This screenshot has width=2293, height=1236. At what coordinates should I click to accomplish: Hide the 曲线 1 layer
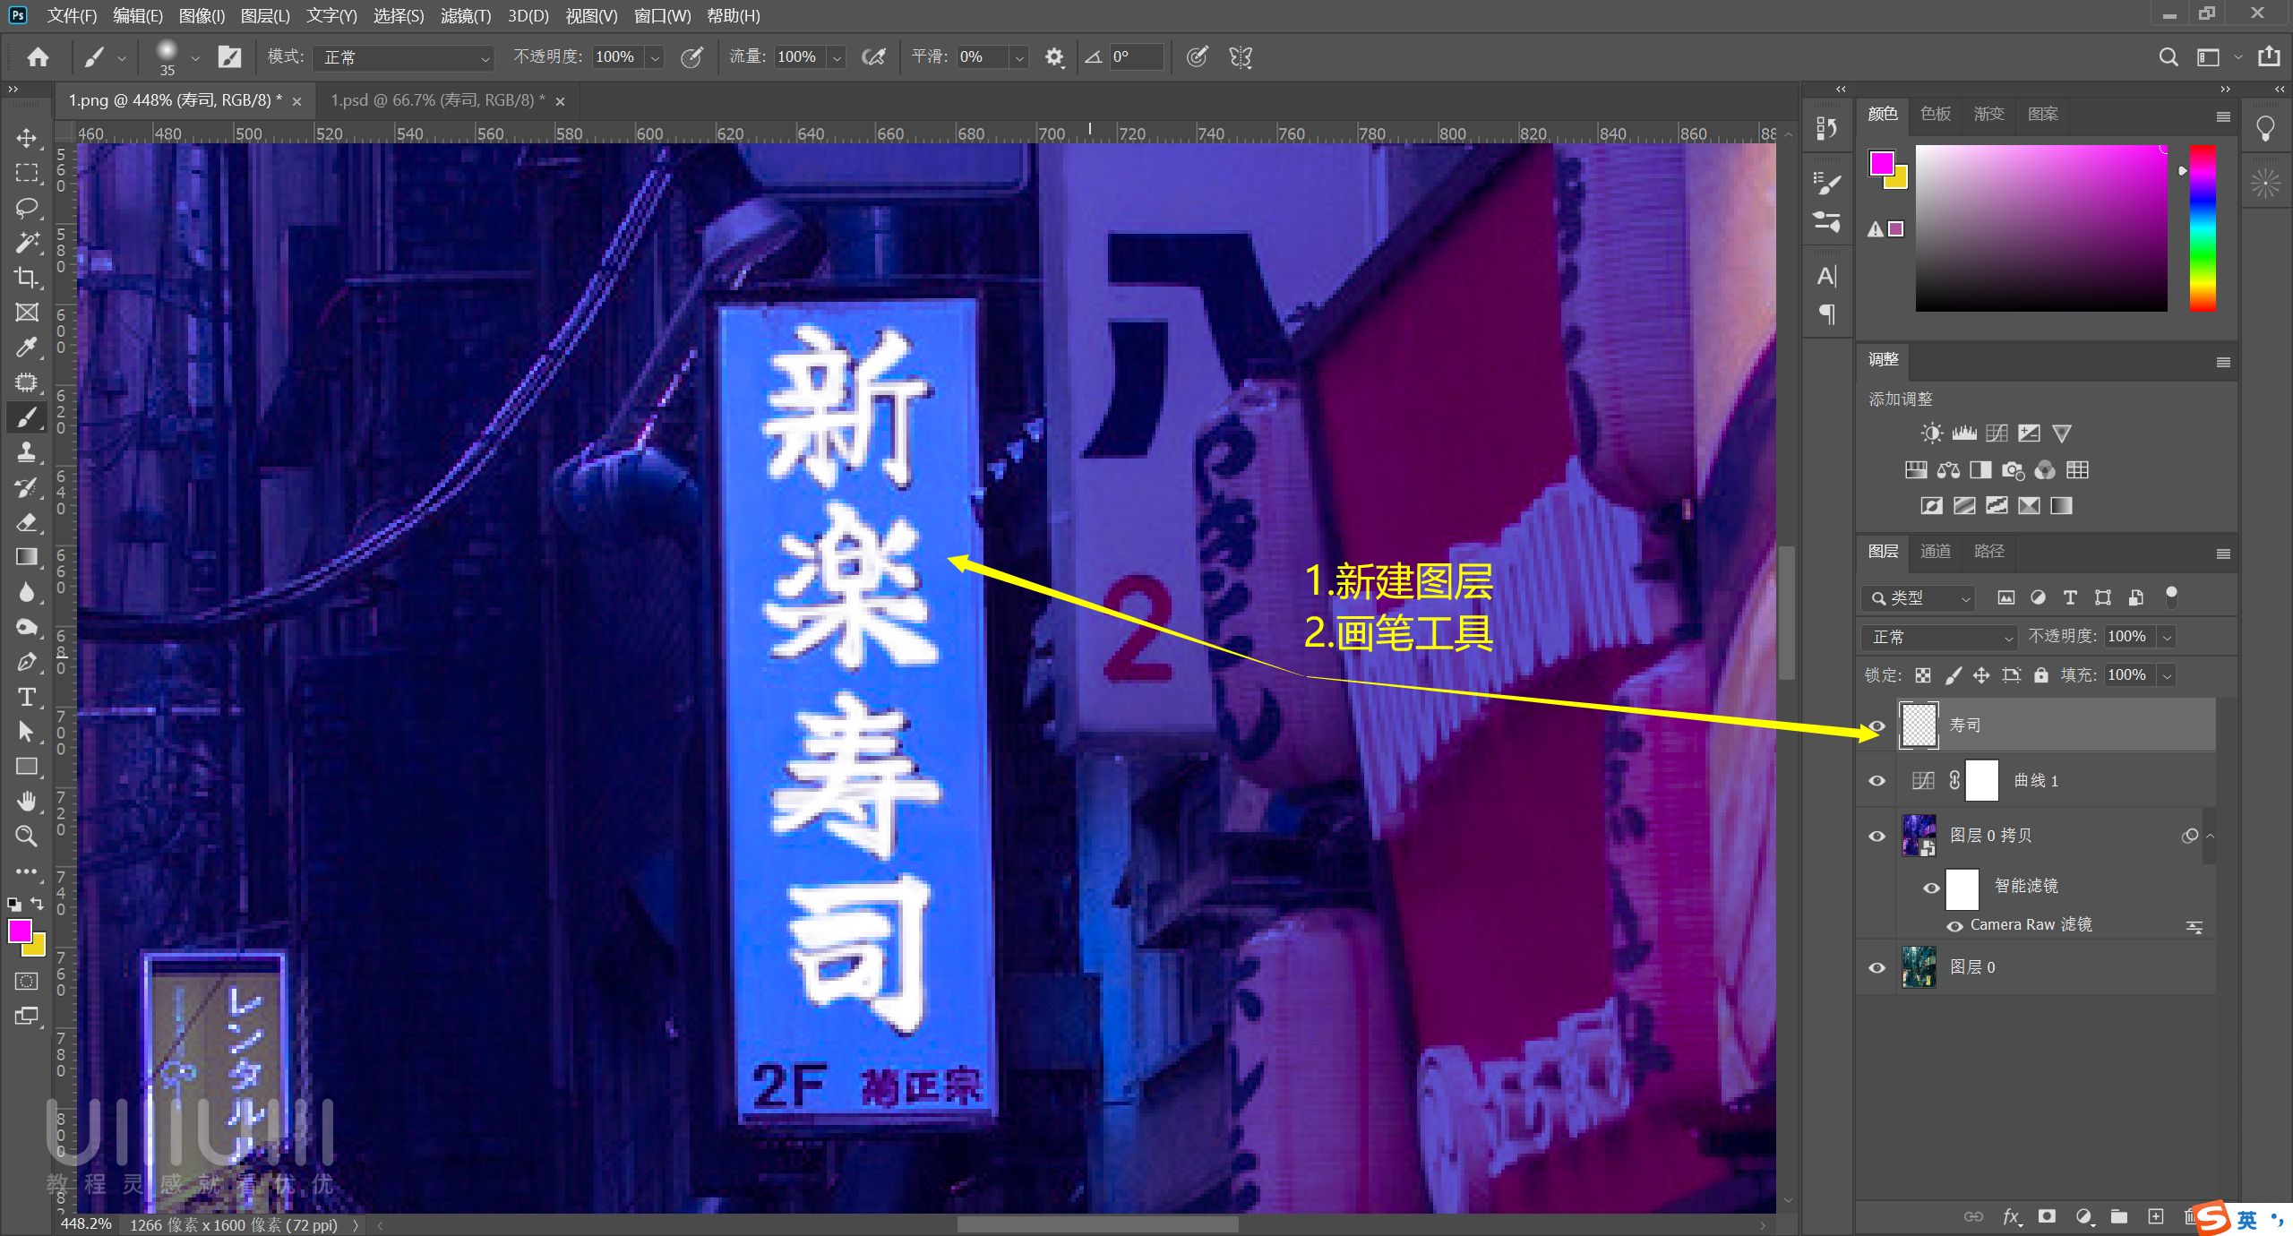[x=1876, y=781]
